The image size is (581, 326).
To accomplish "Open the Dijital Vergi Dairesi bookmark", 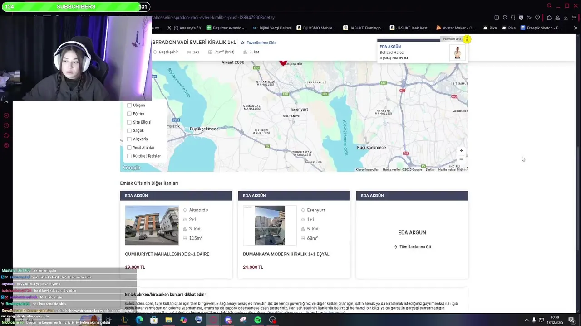I will 272,28.
